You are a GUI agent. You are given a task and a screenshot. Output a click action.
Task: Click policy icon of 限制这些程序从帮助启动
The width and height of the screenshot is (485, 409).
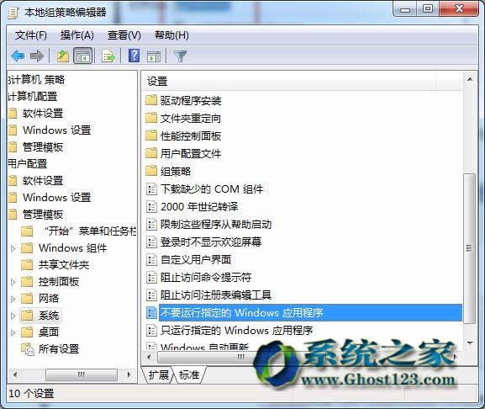[151, 224]
